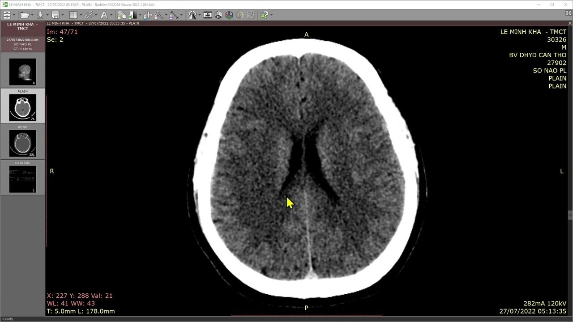Select the pan move arrows tool
Image resolution: width=573 pixels, height=322 pixels.
tap(147, 15)
